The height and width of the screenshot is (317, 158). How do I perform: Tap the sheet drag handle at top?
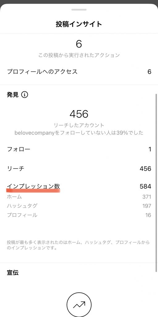[79, 10]
